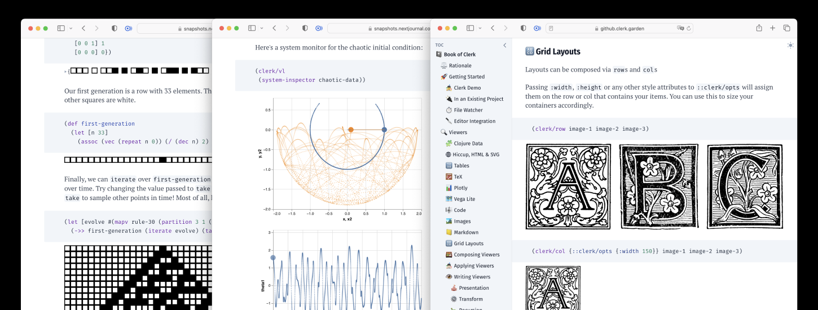Open the sidebar dropdown arrow in the middle window

point(262,28)
